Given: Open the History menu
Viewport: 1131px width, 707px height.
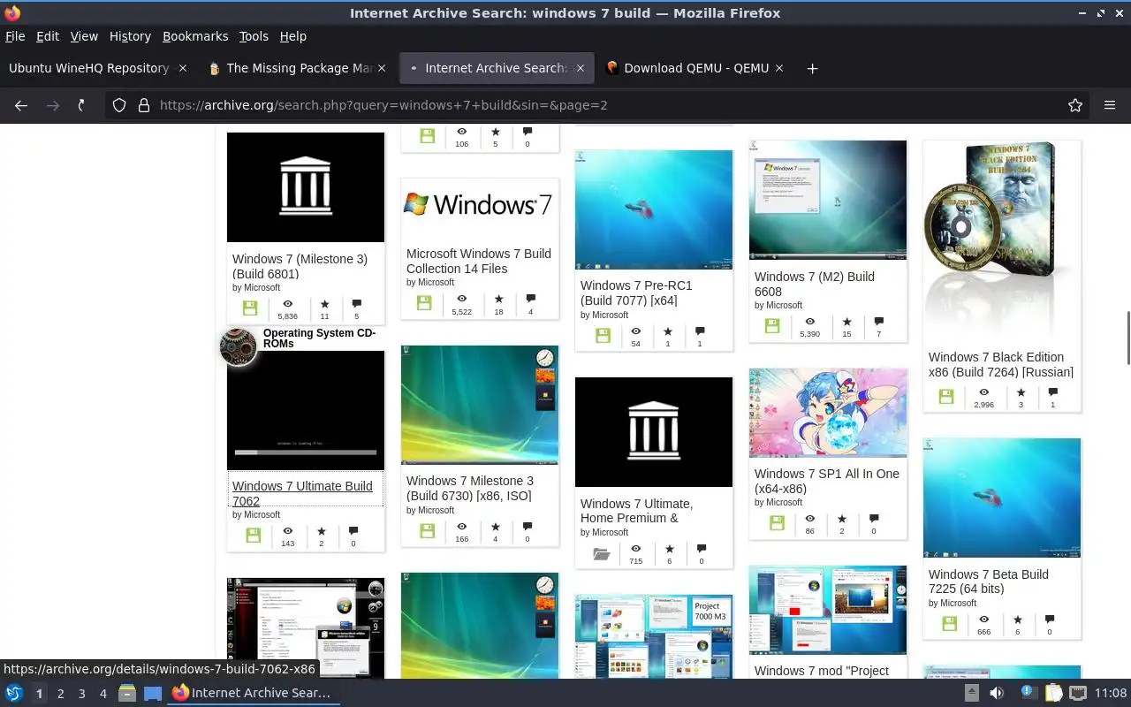Looking at the screenshot, I should tap(130, 36).
